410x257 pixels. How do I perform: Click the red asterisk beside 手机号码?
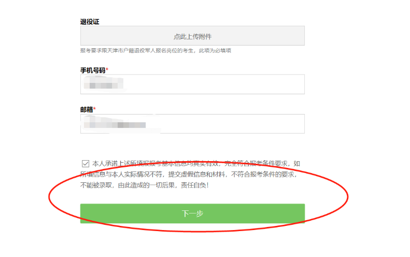point(107,69)
